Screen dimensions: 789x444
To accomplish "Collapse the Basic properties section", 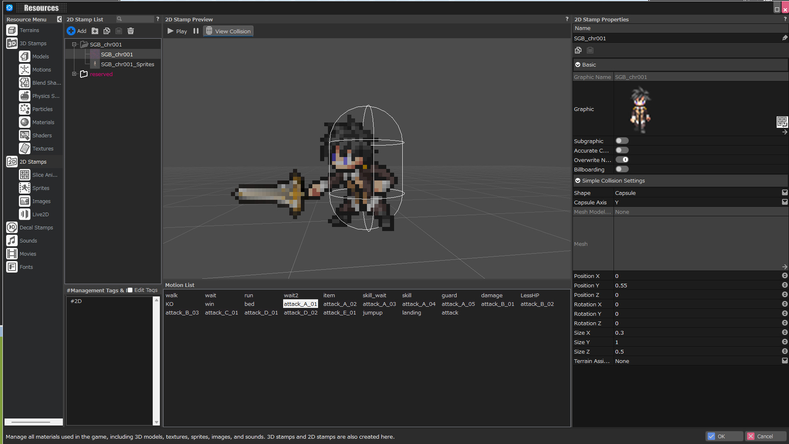I will (578, 65).
